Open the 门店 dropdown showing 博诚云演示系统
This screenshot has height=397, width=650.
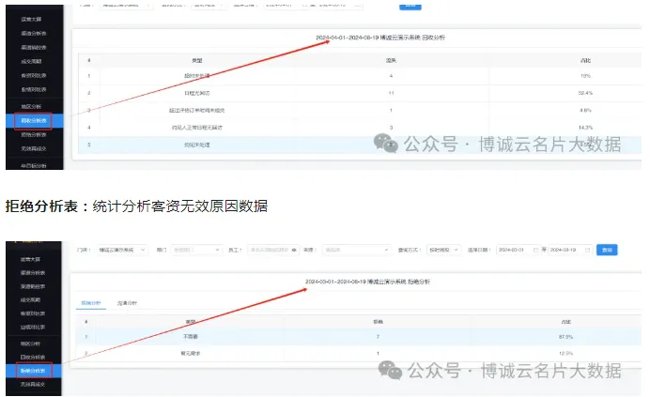point(121,251)
